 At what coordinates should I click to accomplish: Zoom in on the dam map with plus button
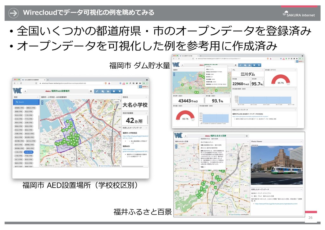(174, 73)
